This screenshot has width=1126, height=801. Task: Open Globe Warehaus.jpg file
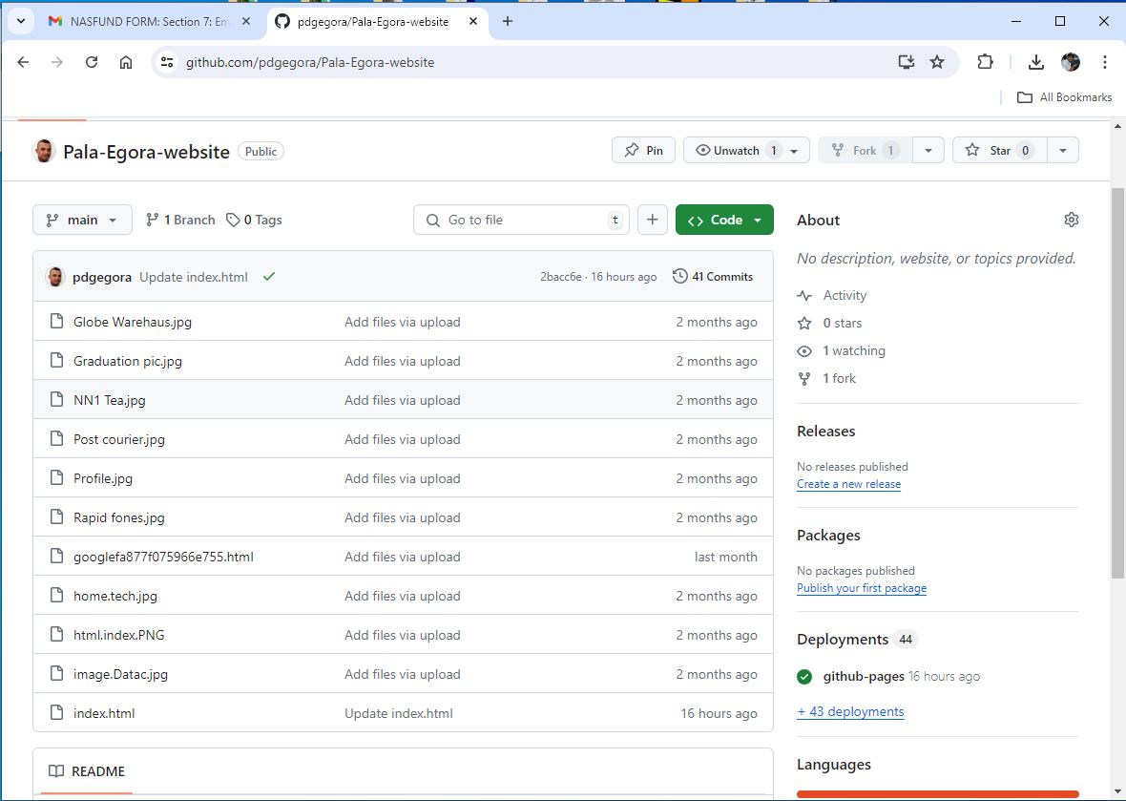tap(133, 322)
